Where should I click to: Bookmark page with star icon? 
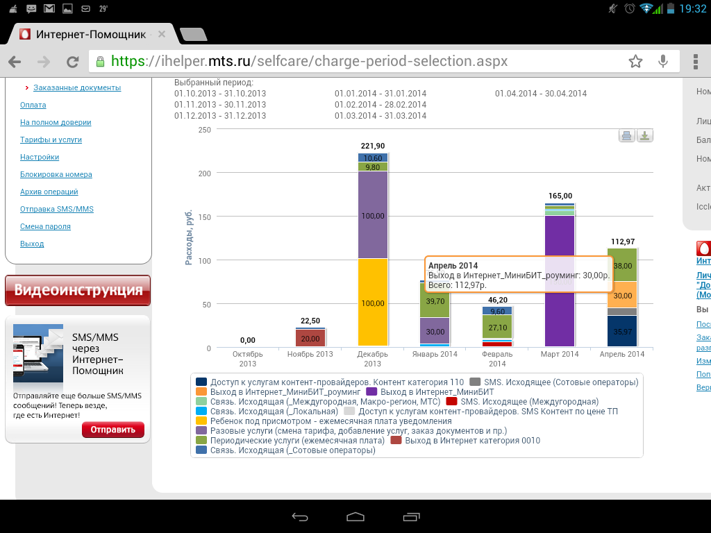click(636, 61)
